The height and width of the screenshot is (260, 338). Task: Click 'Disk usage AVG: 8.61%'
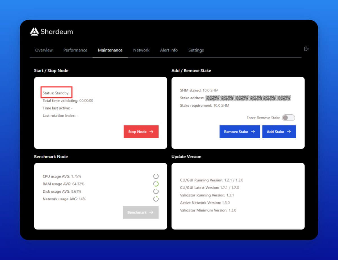click(x=62, y=191)
